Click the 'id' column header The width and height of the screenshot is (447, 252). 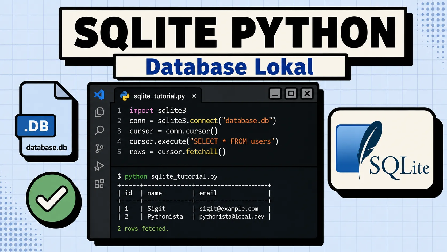(129, 193)
